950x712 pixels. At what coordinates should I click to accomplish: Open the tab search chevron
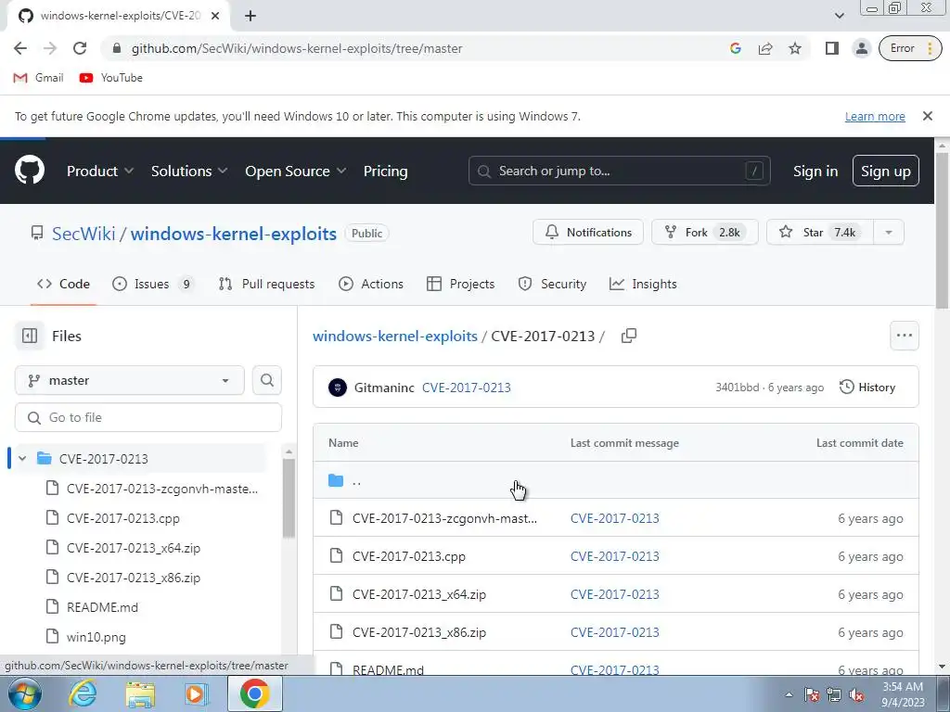(x=839, y=17)
